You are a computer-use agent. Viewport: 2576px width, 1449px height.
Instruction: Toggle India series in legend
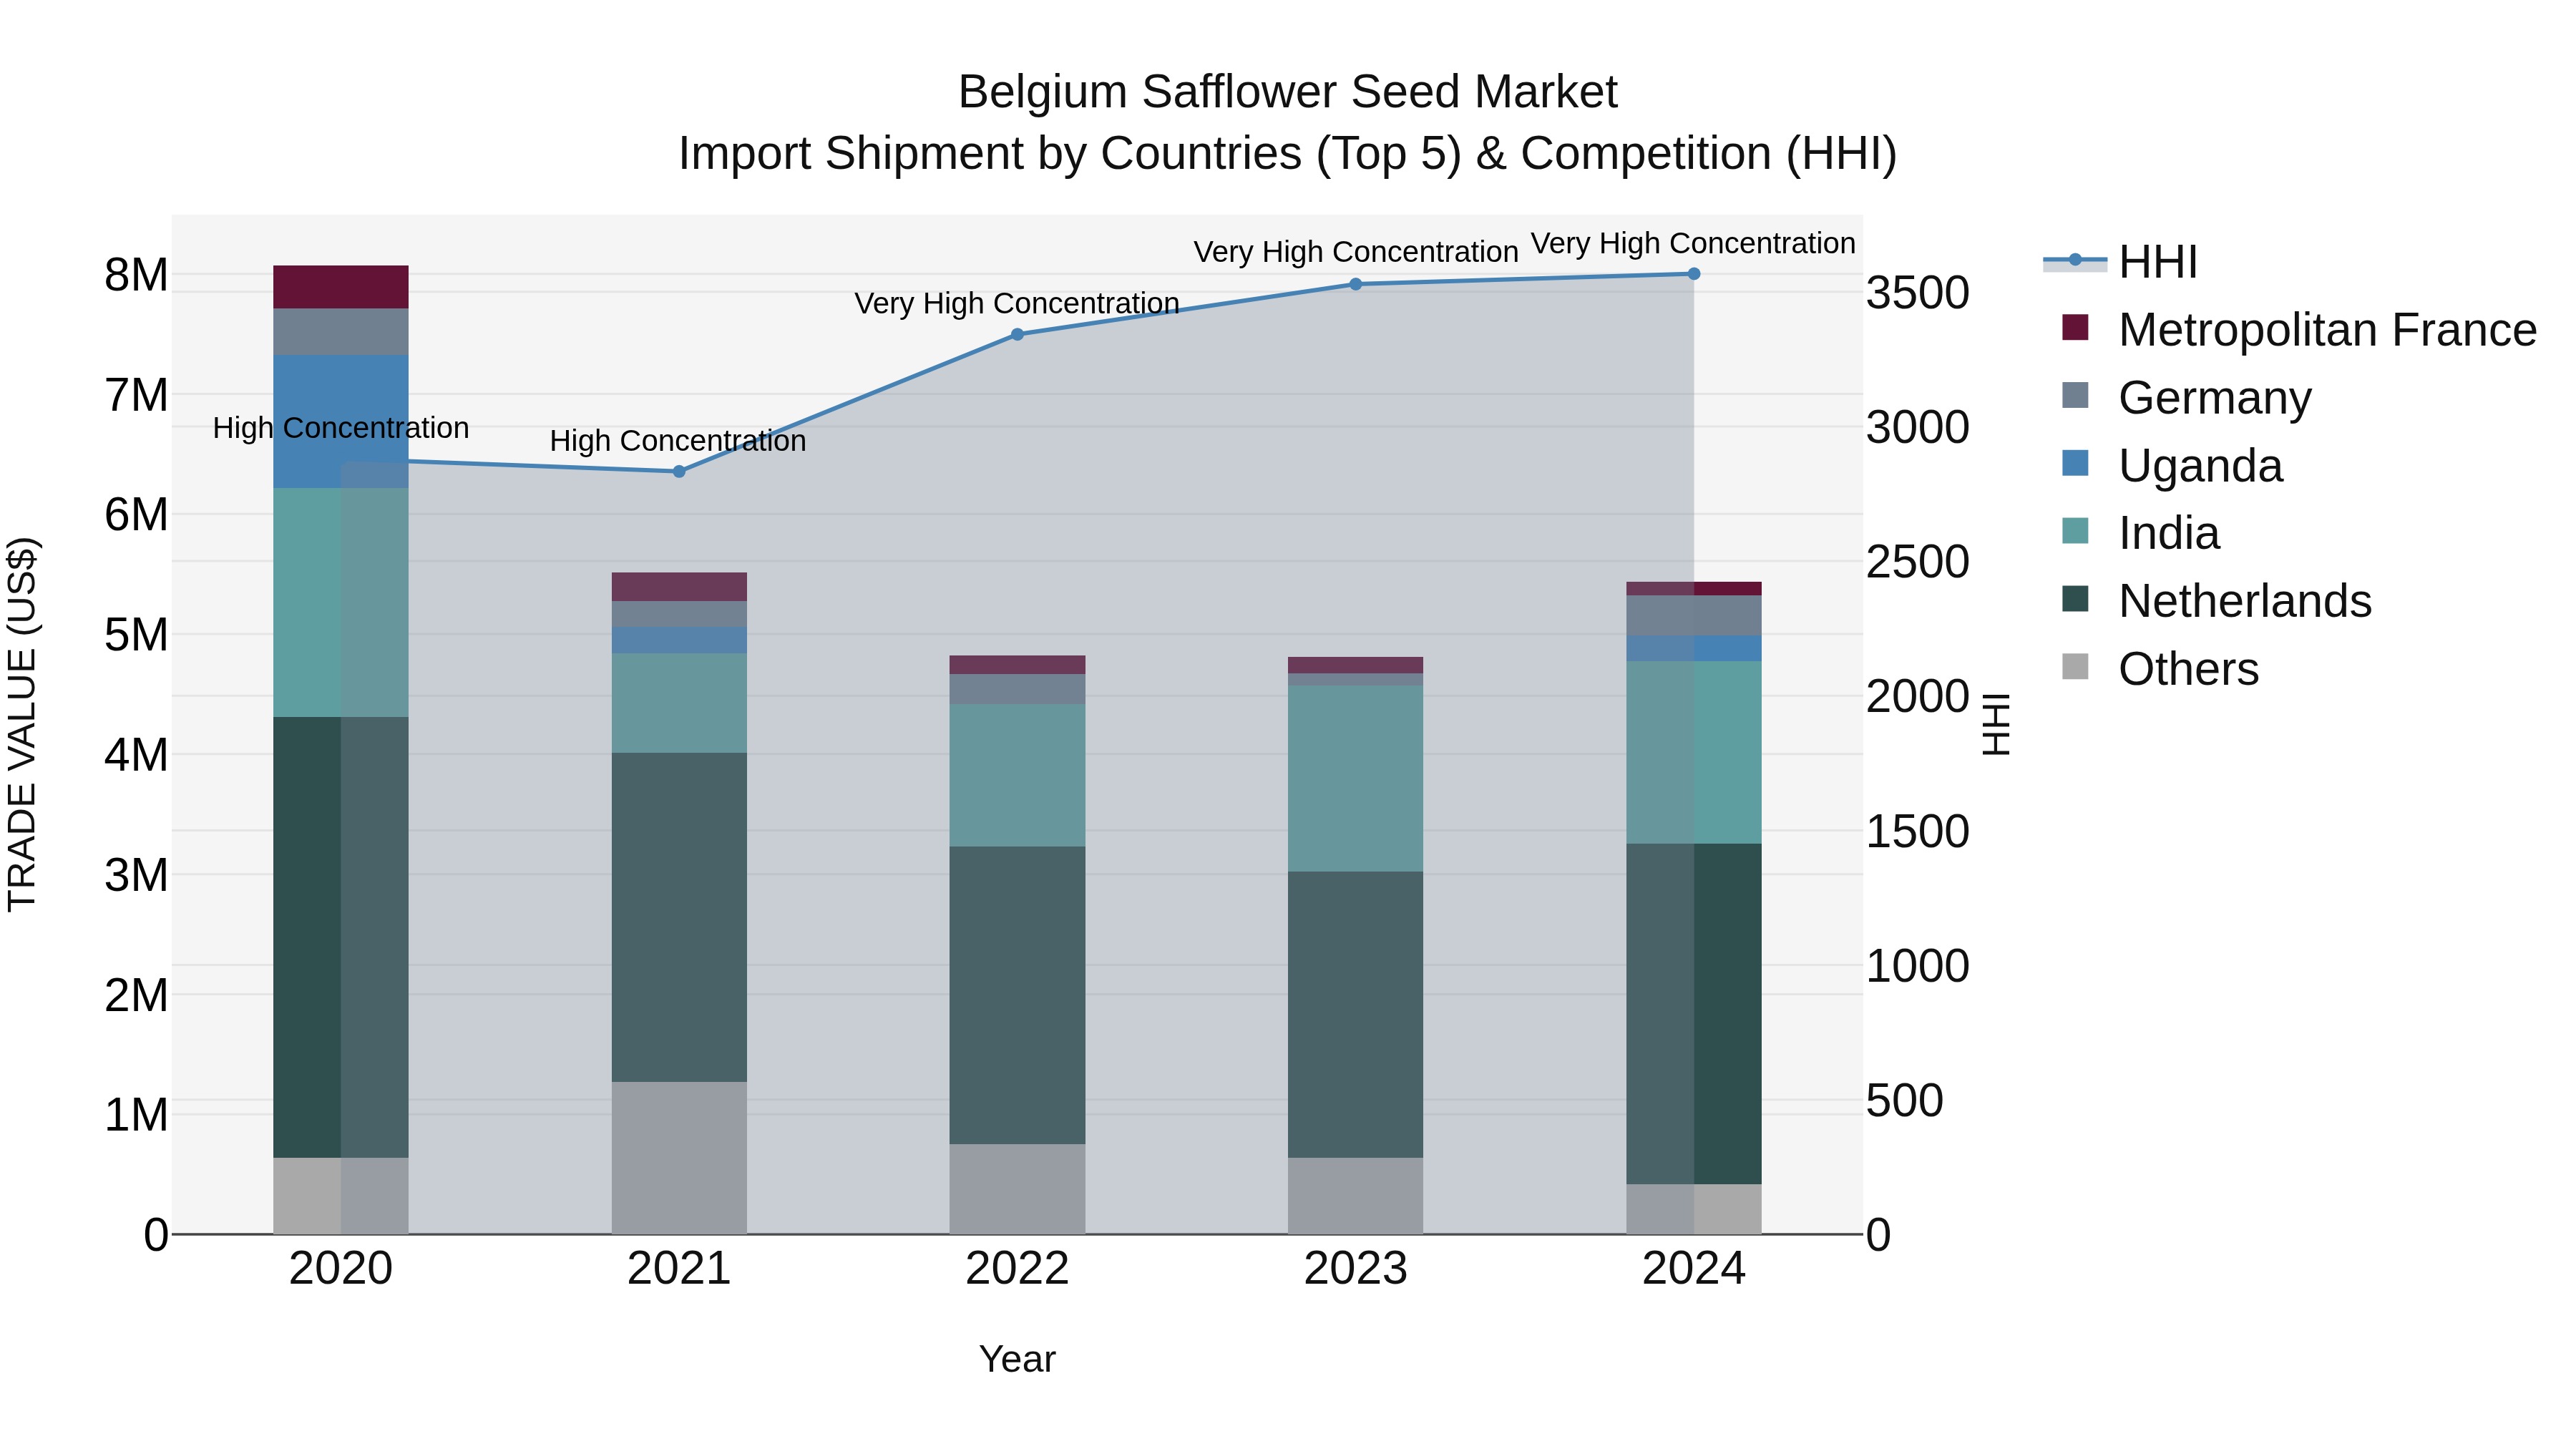(2140, 533)
